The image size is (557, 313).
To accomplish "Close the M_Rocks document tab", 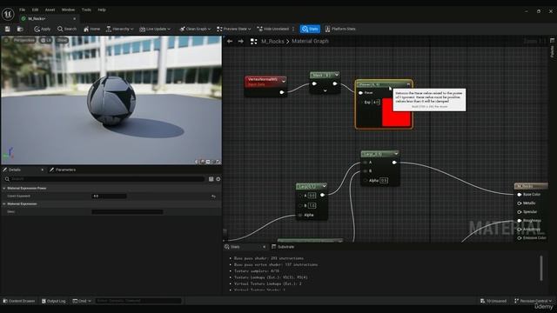I will 74,18.
